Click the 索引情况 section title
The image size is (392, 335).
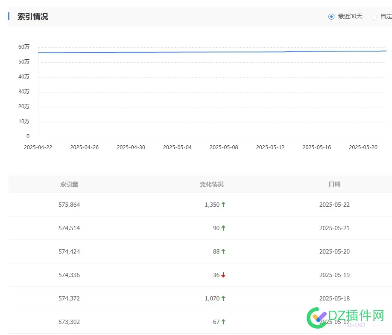pyautogui.click(x=32, y=17)
